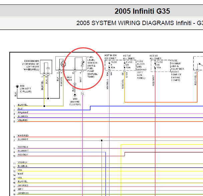
Task: Click the fuel pump motor symbol
Action: tap(63, 64)
